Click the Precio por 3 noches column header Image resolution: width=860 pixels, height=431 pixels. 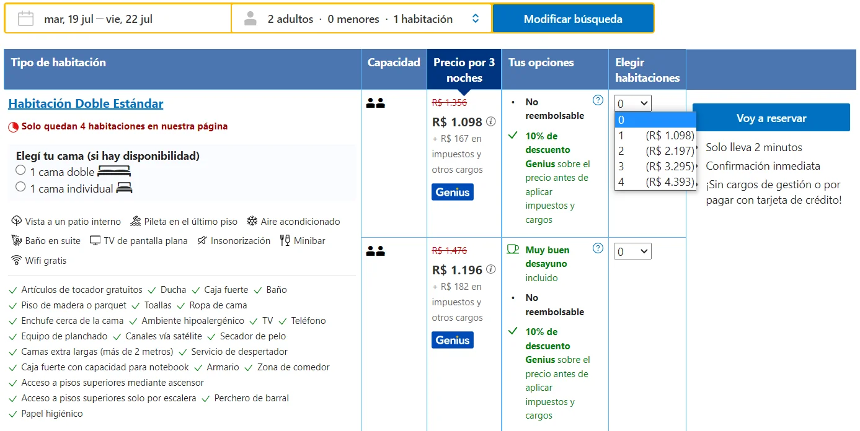pos(464,70)
